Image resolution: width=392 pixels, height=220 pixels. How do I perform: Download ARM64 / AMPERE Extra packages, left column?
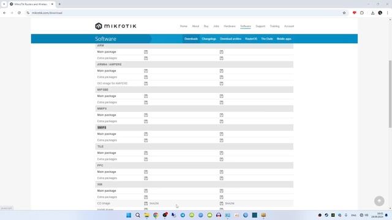click(146, 77)
